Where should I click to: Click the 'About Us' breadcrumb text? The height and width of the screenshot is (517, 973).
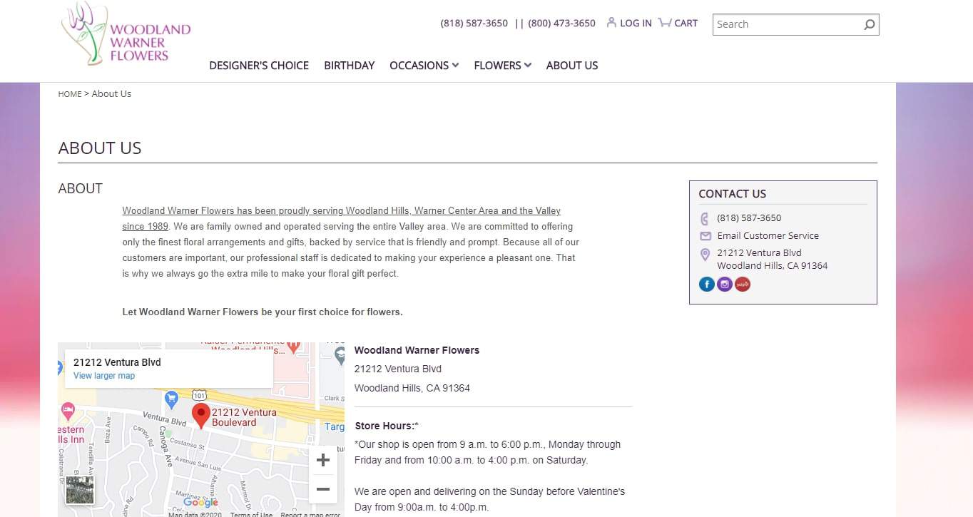click(111, 94)
